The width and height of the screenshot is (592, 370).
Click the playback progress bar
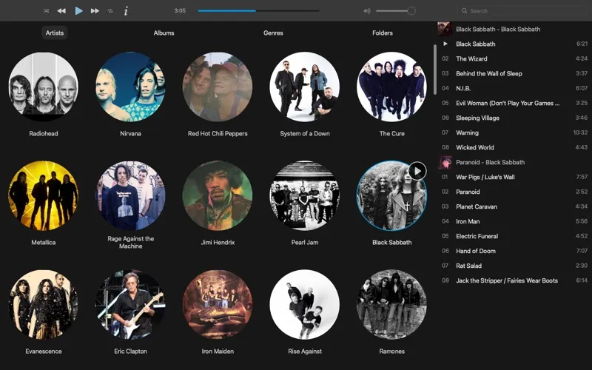258,11
